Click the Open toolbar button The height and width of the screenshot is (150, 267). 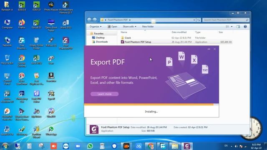pos(112,27)
